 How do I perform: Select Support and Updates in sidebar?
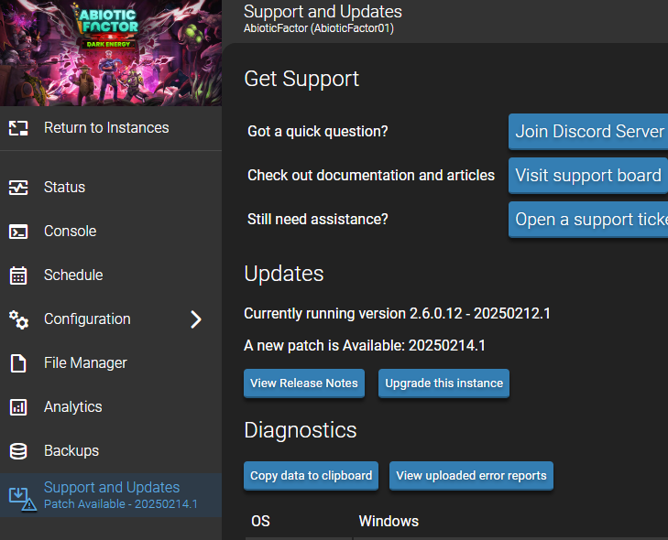[111, 495]
